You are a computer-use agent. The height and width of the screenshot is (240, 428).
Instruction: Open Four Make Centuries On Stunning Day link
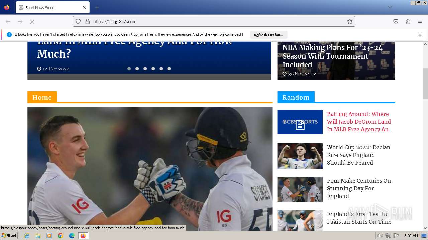(x=359, y=188)
